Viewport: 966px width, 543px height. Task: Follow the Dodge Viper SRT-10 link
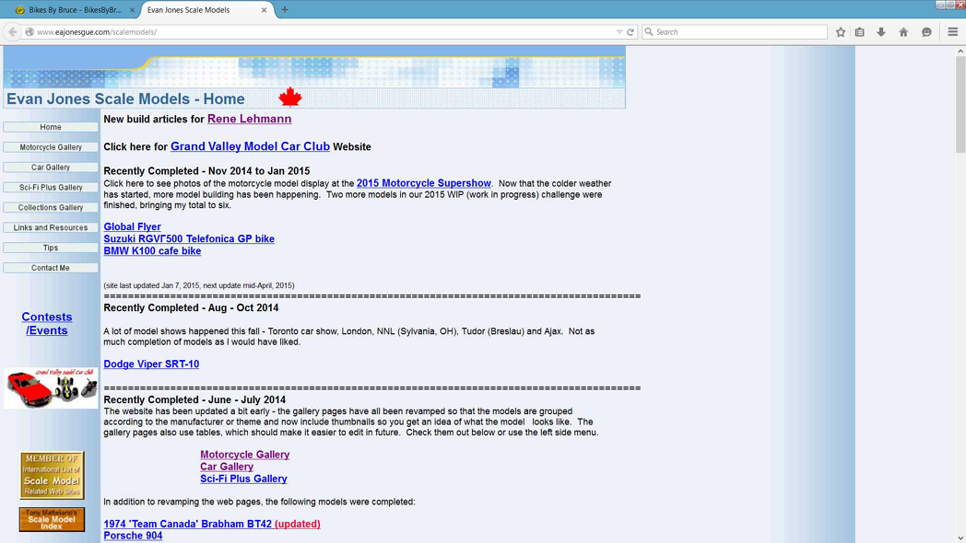pyautogui.click(x=151, y=364)
